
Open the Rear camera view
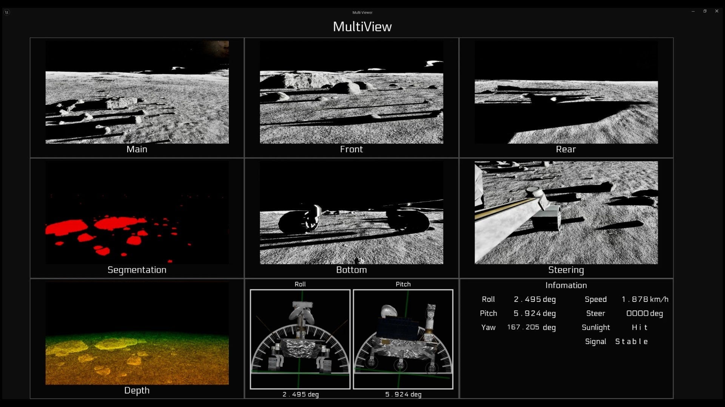tap(566, 92)
